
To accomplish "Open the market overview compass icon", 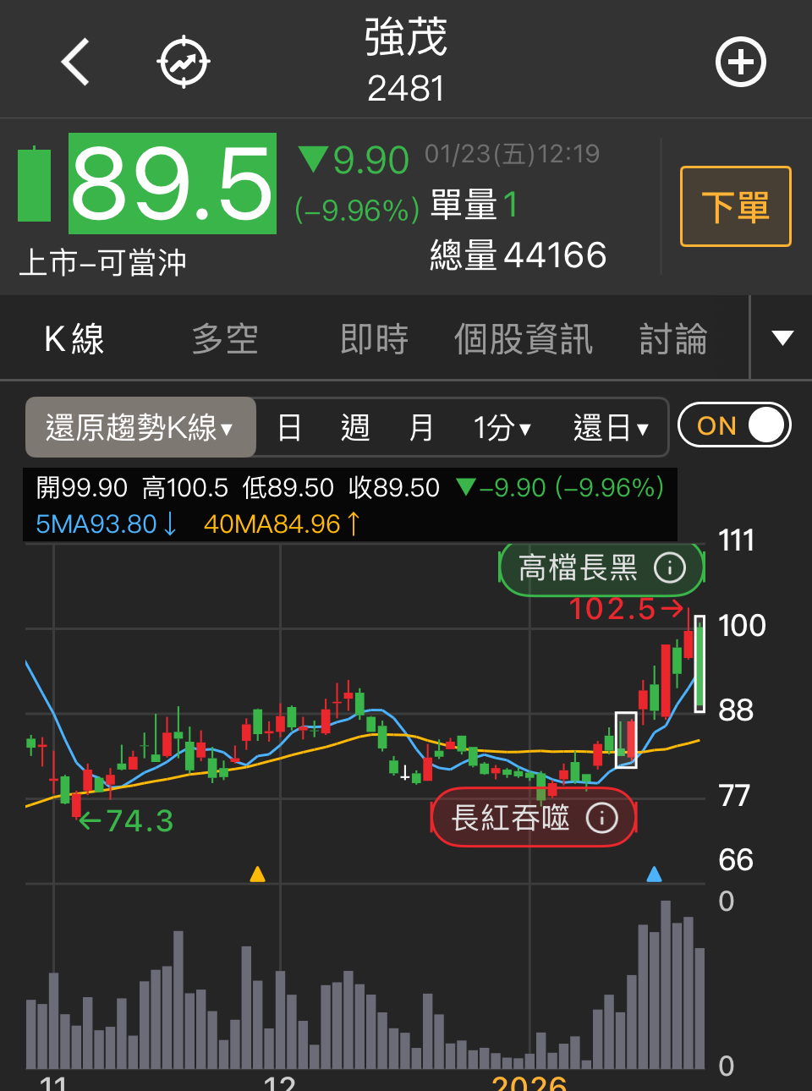I will (184, 61).
